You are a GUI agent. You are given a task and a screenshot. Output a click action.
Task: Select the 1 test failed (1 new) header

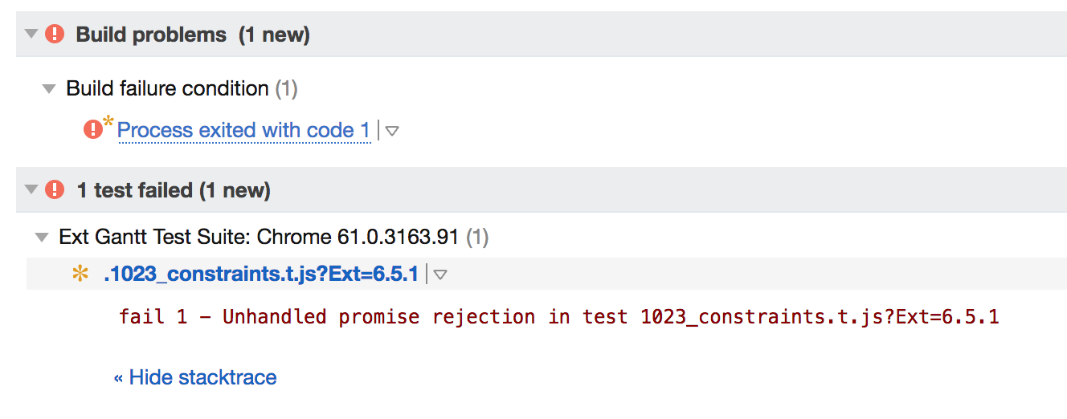174,191
